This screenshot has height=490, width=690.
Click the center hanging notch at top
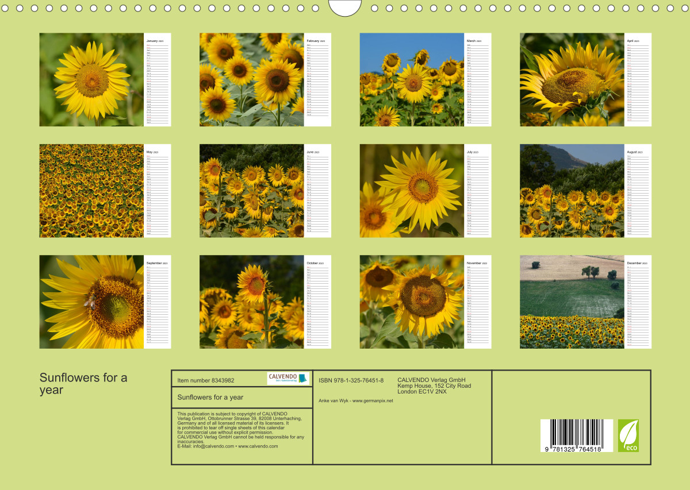pyautogui.click(x=345, y=7)
